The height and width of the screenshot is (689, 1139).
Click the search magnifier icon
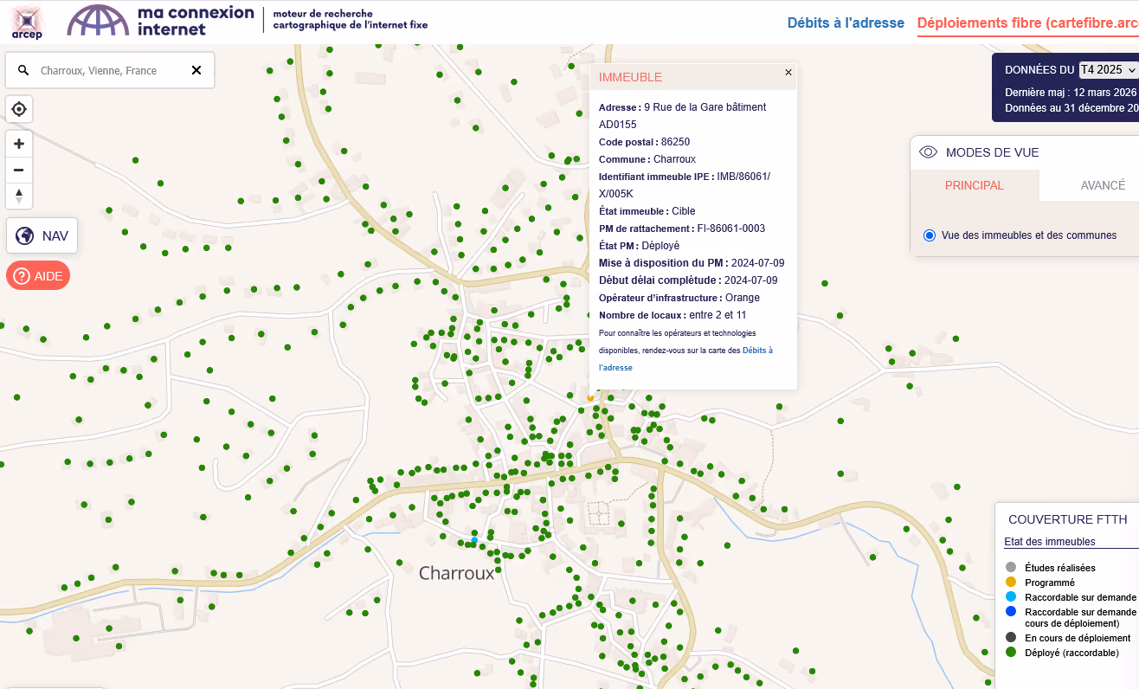click(23, 71)
